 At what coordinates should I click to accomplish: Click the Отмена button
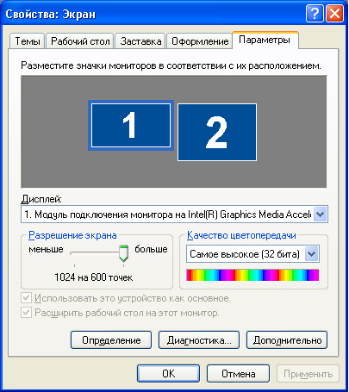tap(238, 373)
